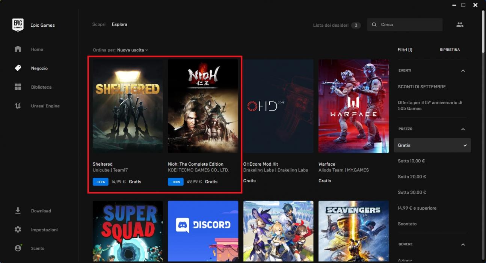Open Impostazioni gear icon
The width and height of the screenshot is (486, 263).
click(18, 230)
